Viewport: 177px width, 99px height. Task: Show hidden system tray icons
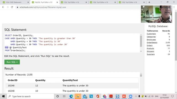point(136,96)
